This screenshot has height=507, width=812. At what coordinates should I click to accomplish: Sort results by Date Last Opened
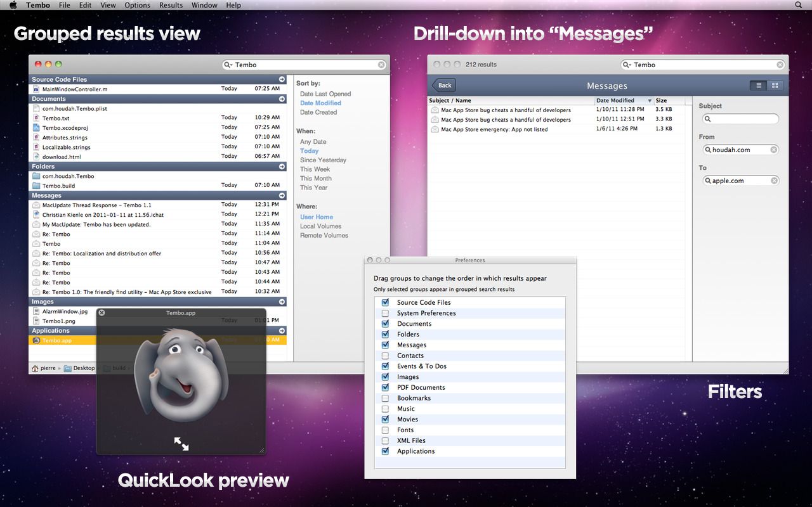325,94
